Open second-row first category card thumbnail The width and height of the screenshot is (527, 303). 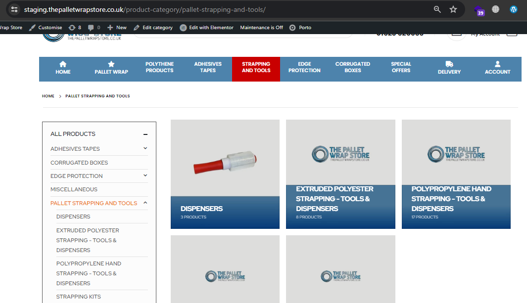tap(225, 269)
